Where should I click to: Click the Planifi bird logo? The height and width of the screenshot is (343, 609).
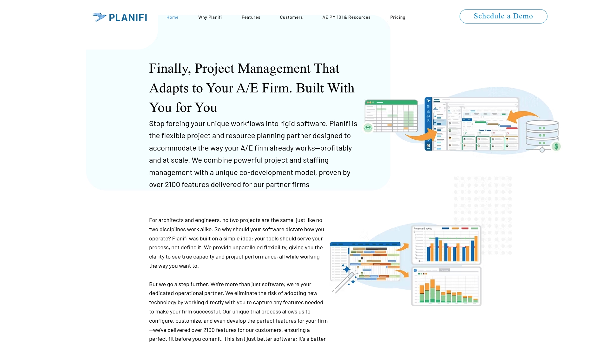click(99, 17)
